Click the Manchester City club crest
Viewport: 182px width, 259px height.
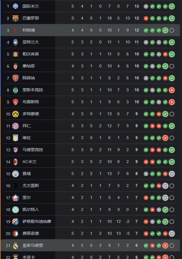tap(16, 174)
